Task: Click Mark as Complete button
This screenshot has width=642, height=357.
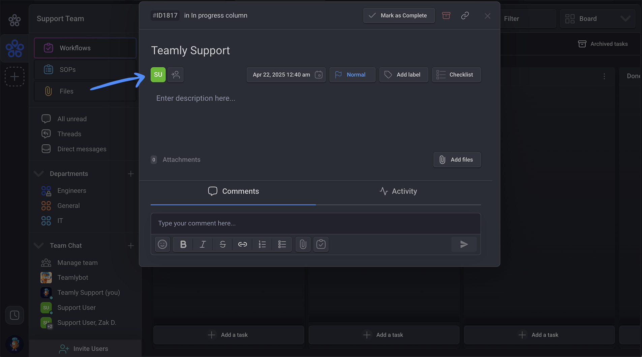Action: [x=399, y=15]
